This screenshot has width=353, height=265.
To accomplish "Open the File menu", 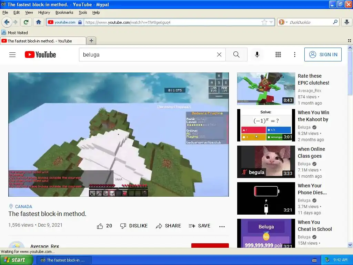I will click(x=5, y=12).
